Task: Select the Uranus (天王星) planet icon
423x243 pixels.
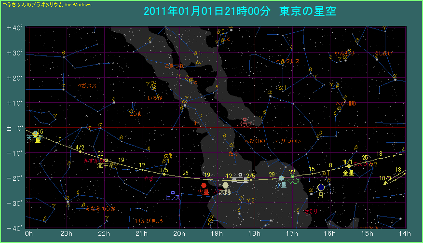Action: (x=35, y=133)
